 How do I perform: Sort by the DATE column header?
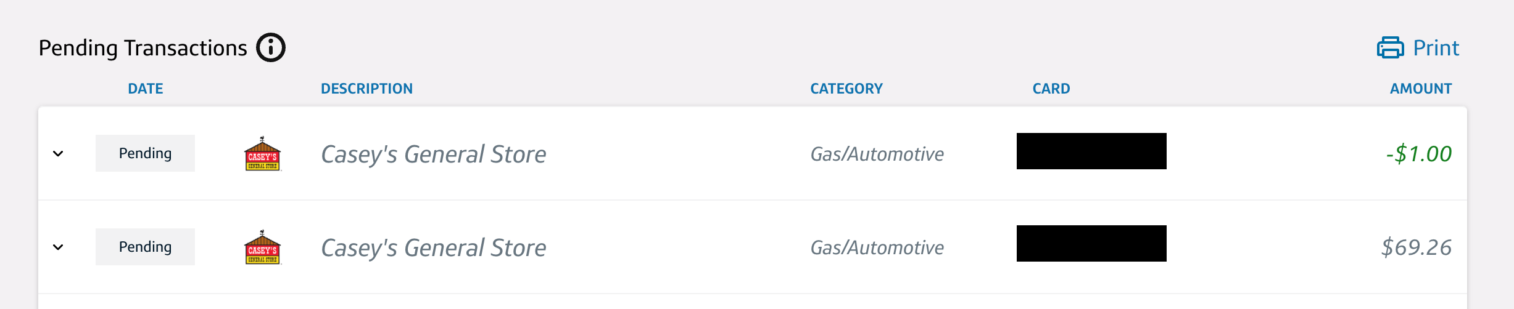(x=146, y=89)
